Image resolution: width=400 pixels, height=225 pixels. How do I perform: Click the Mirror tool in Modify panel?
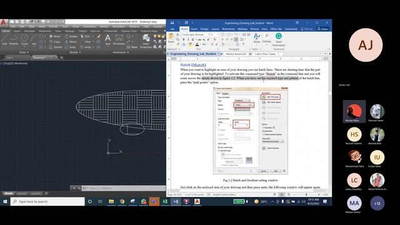point(71,42)
